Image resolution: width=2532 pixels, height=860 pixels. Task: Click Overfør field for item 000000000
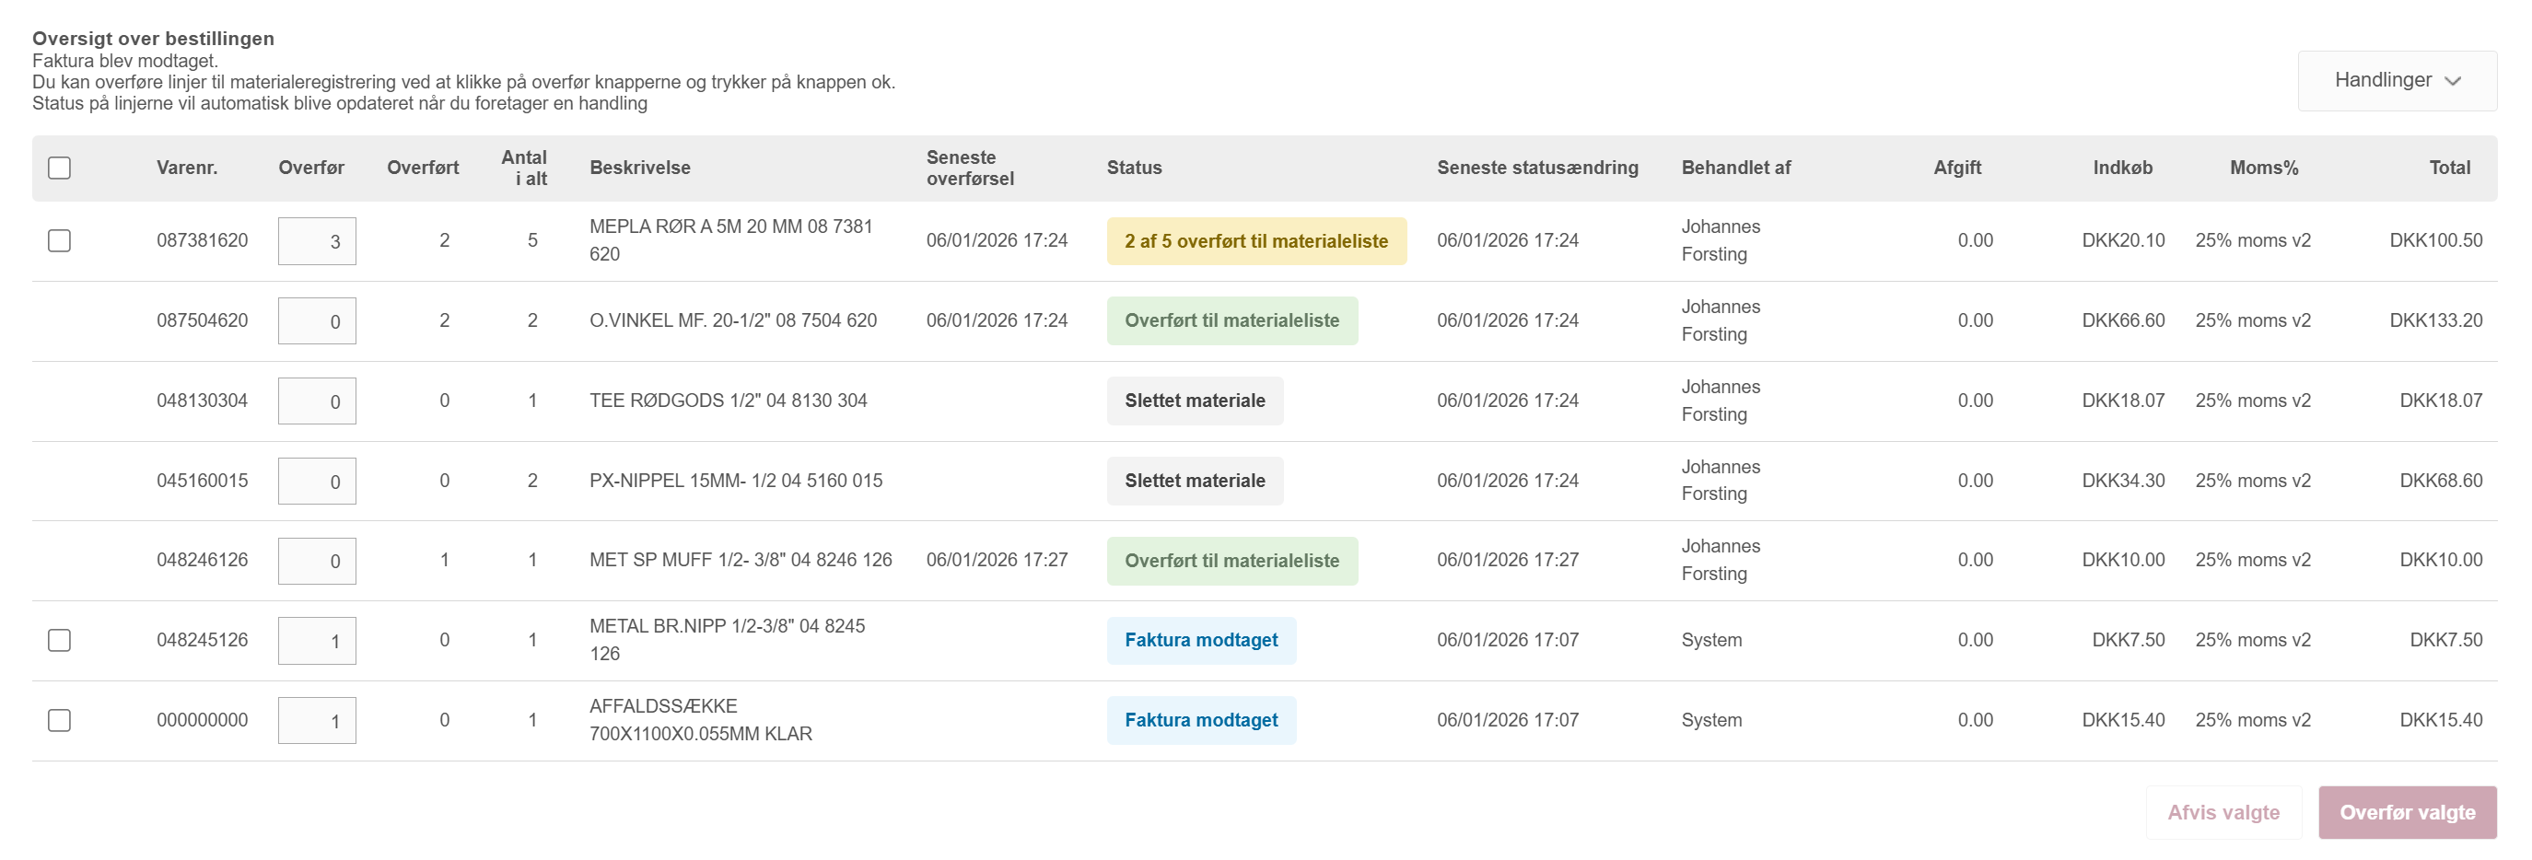[317, 721]
